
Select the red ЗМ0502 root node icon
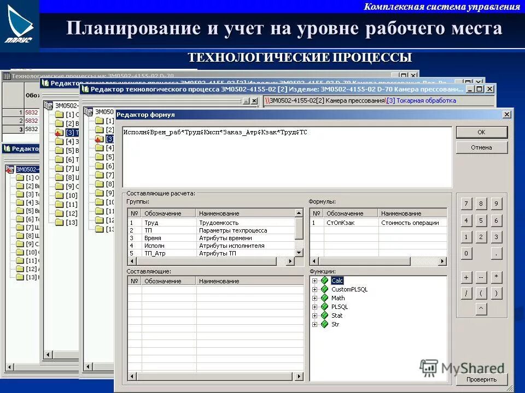[x=9, y=169]
